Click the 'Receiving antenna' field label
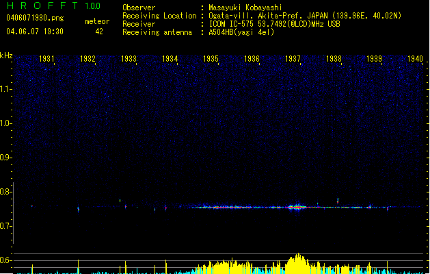 click(x=157, y=32)
